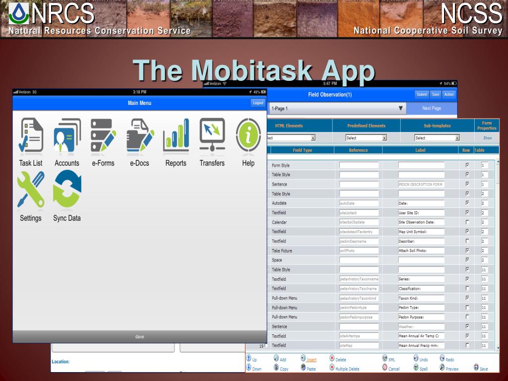This screenshot has width=508, height=381.
Task: Click the scroll up arrow of field list
Action: pyautogui.click(x=498, y=161)
